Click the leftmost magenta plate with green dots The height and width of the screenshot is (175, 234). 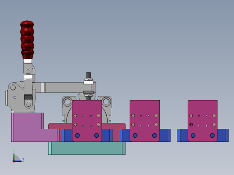tap(87, 121)
